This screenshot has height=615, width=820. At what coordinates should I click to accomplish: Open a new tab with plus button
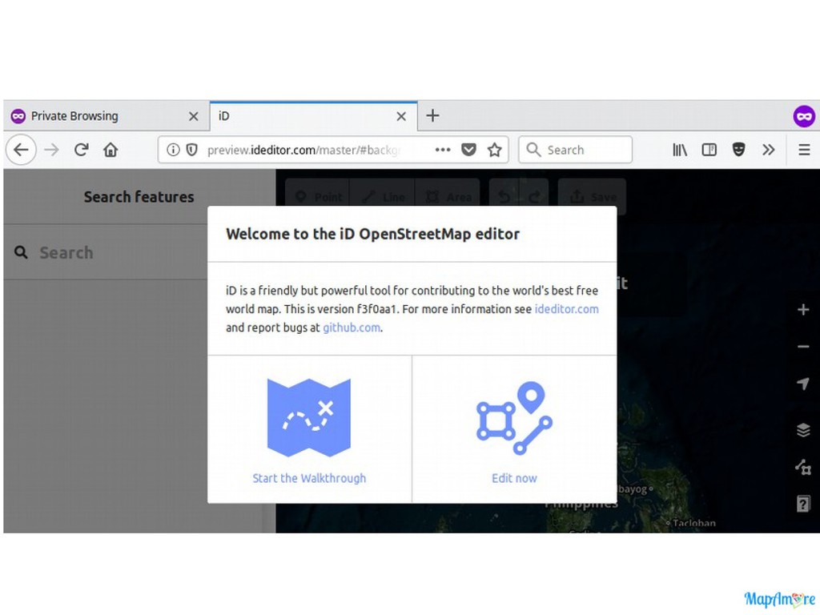[432, 115]
